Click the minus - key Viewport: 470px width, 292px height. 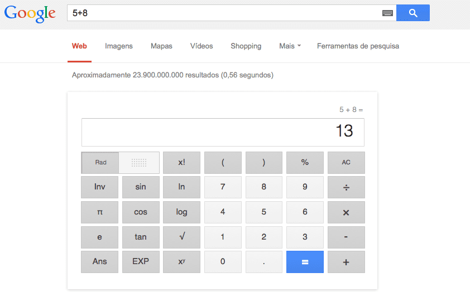click(346, 237)
